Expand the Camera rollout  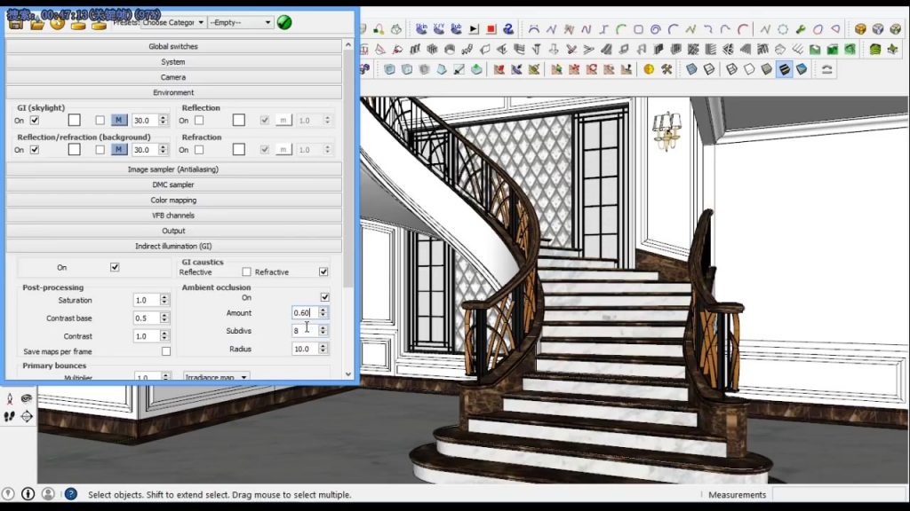[x=173, y=77]
